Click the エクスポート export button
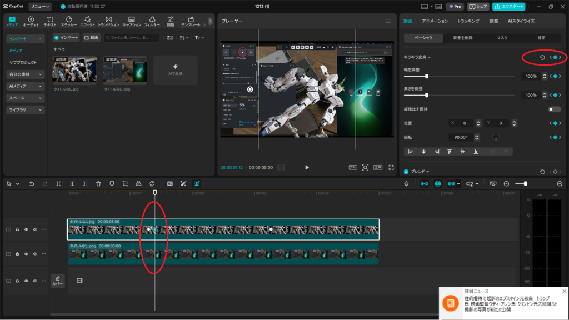The height and width of the screenshot is (320, 569). (508, 7)
